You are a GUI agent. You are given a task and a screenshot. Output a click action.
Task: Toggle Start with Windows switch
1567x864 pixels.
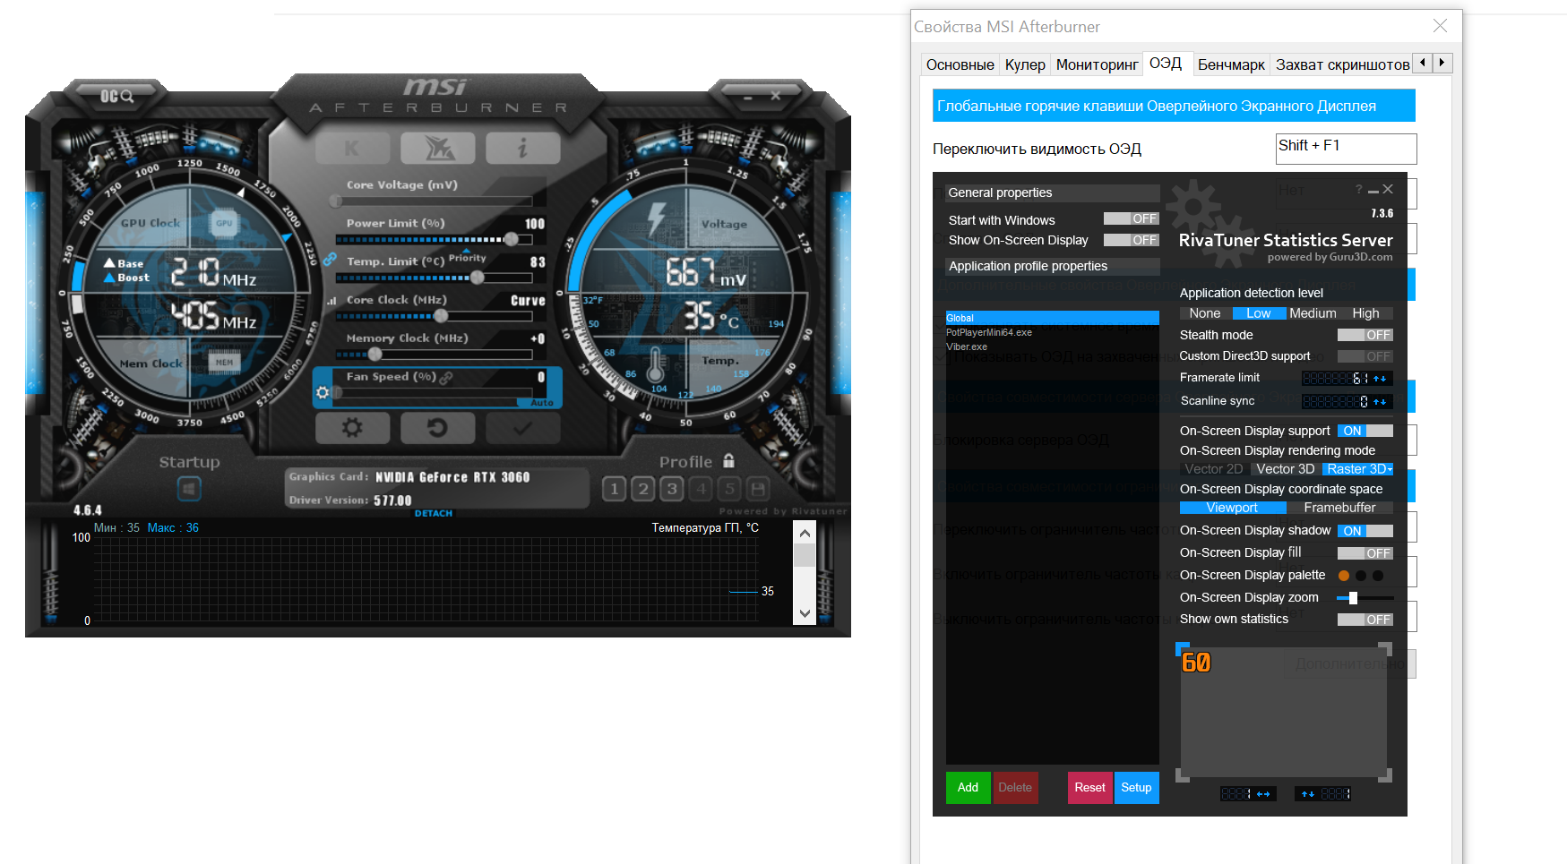click(x=1131, y=218)
